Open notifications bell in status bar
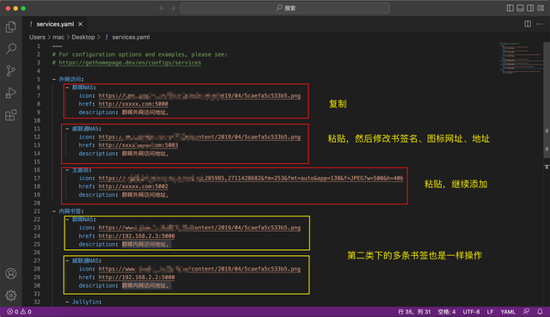The height and width of the screenshot is (317, 550). pyautogui.click(x=540, y=311)
